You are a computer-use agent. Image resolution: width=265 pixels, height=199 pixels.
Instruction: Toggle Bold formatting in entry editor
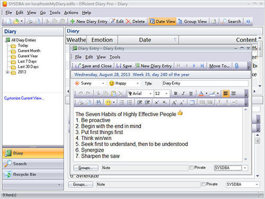pyautogui.click(x=175, y=93)
